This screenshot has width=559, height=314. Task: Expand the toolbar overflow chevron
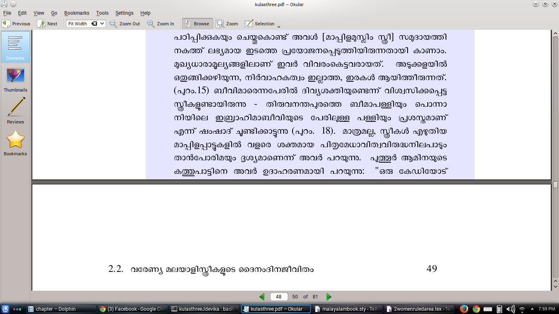click(279, 27)
